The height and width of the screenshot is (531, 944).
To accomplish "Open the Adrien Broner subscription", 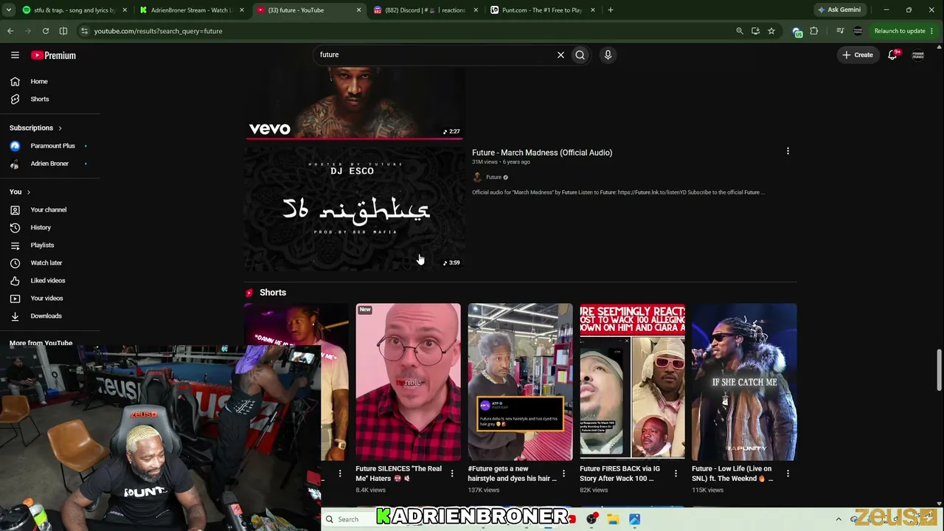I will coord(50,164).
